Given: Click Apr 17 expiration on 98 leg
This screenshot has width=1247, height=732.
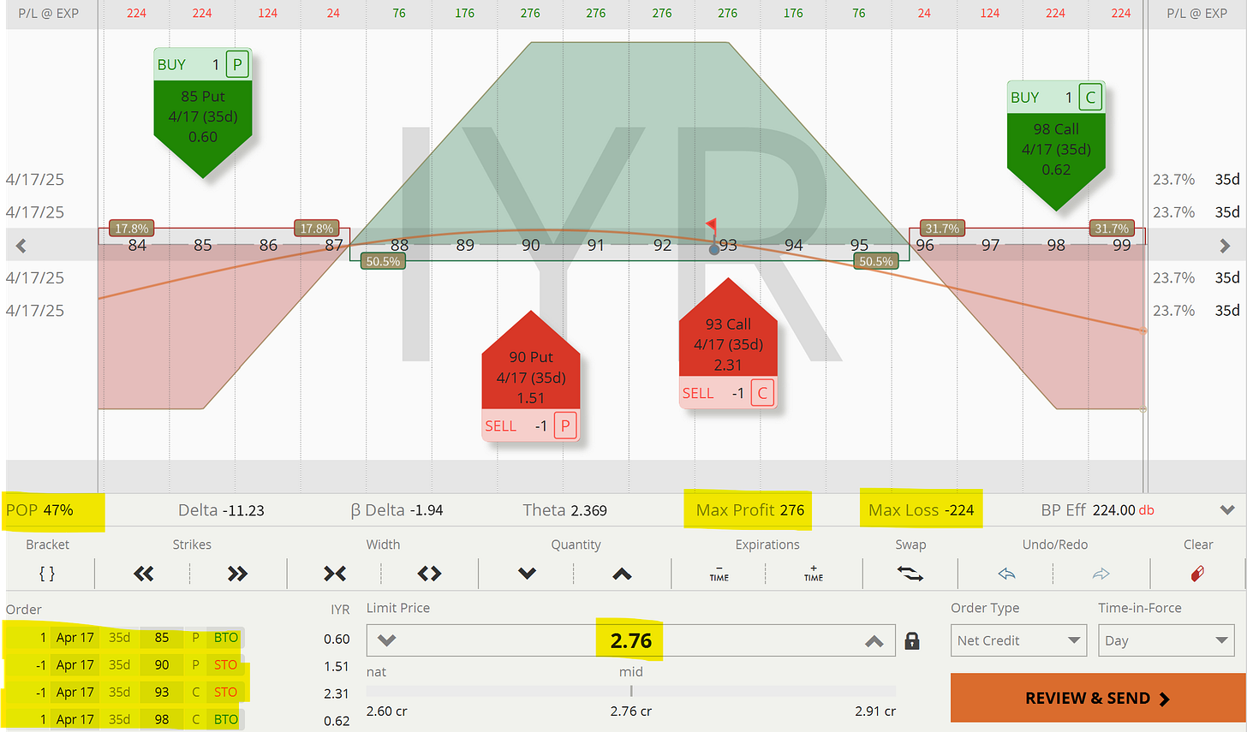Looking at the screenshot, I should (75, 720).
